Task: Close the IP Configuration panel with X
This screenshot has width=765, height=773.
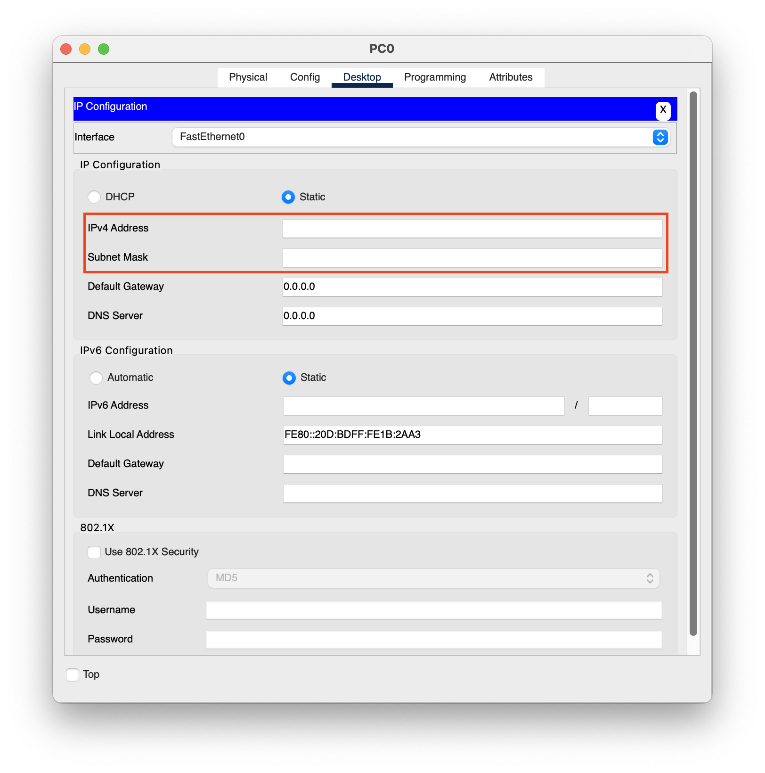Action: [x=663, y=110]
